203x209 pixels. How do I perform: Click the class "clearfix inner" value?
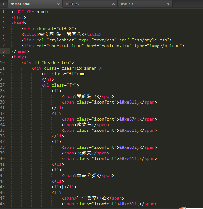[x=79, y=68]
